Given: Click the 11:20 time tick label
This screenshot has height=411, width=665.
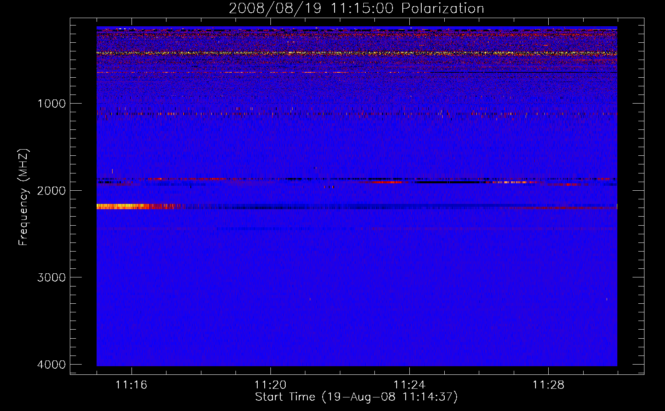Looking at the screenshot, I should [270, 385].
